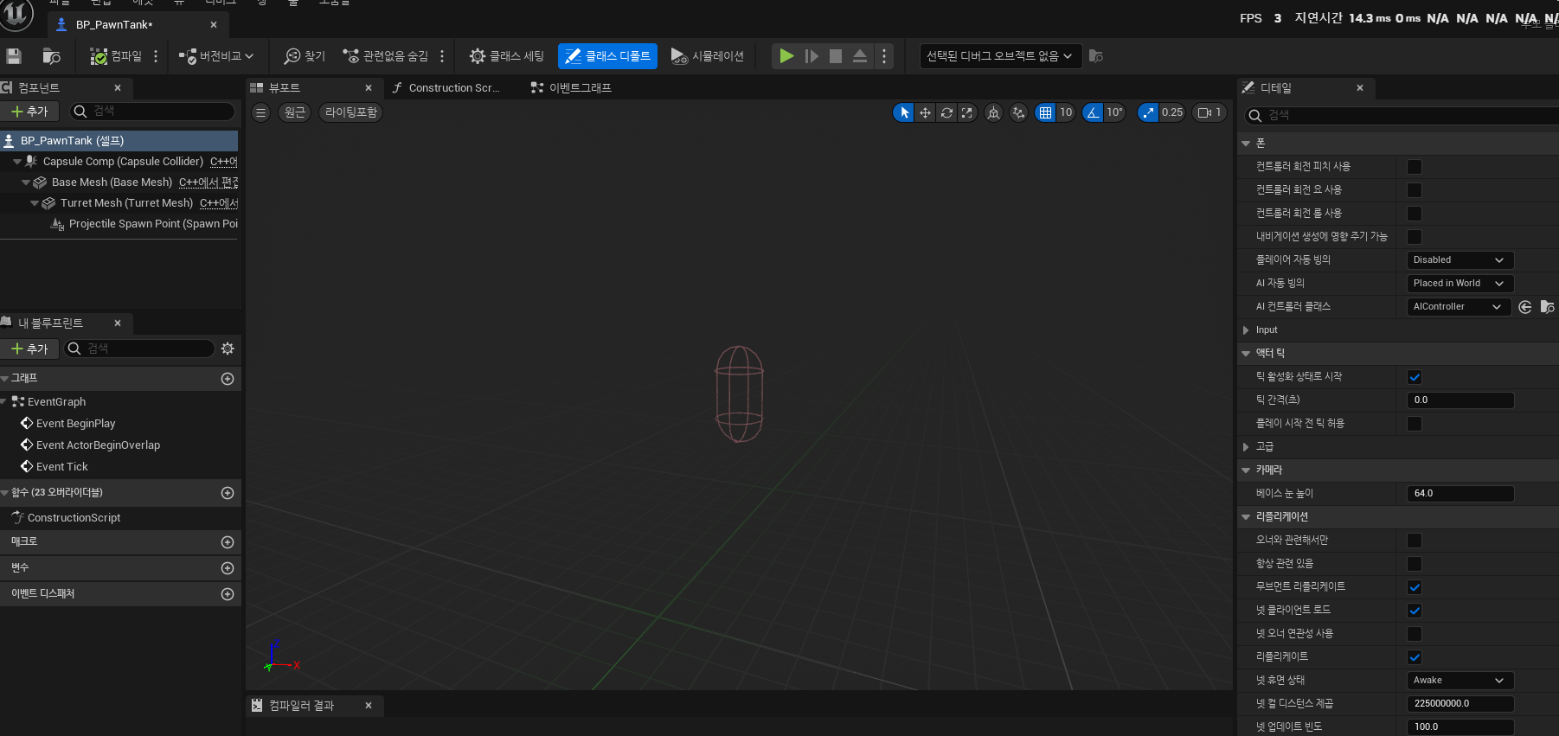Add event dispatcher plus icon
This screenshot has width=1559, height=736.
pos(228,594)
